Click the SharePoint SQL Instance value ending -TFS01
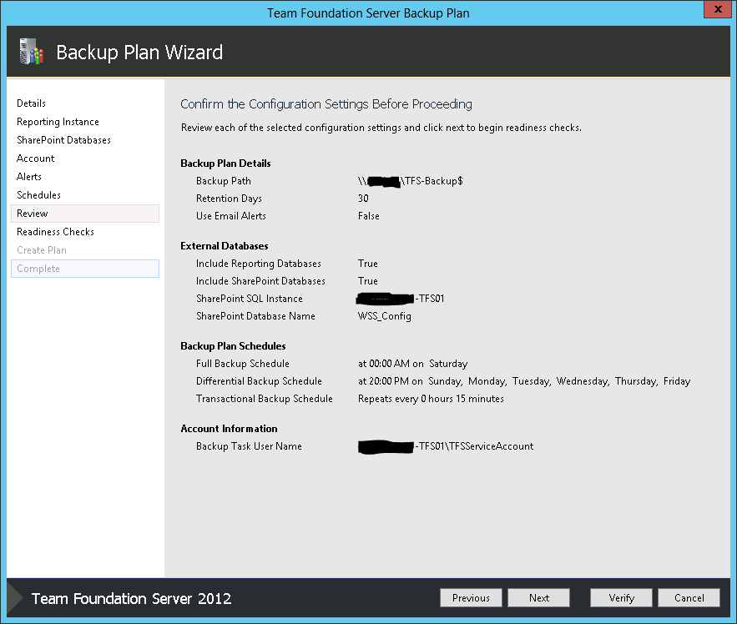This screenshot has height=624, width=737. tap(401, 299)
